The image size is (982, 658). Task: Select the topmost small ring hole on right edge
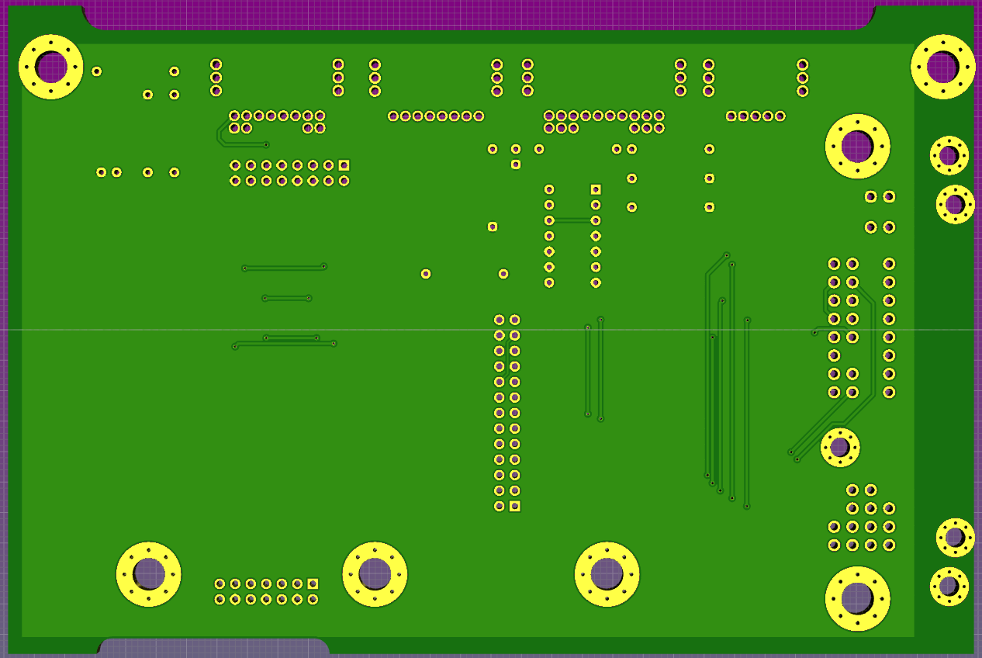[949, 156]
